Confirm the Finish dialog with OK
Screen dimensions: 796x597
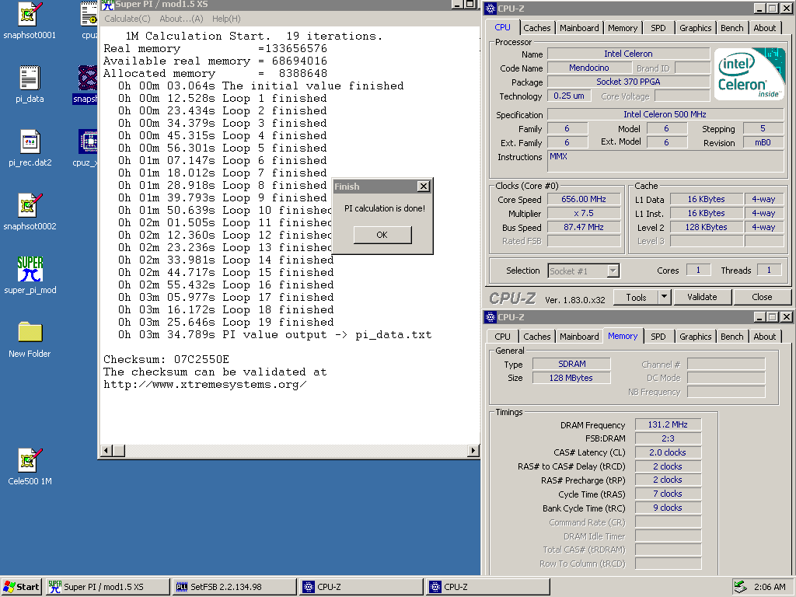[382, 235]
